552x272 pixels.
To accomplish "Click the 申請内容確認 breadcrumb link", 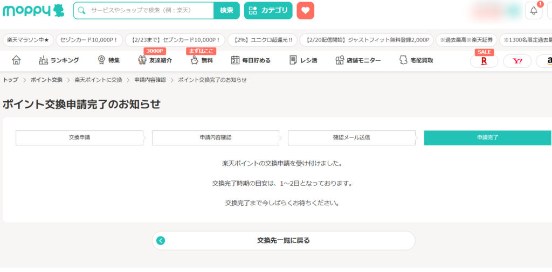I will point(150,80).
